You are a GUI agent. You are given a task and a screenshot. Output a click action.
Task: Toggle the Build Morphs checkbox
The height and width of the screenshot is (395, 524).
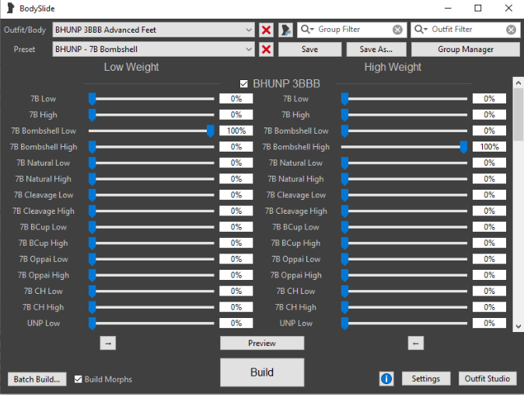[79, 379]
